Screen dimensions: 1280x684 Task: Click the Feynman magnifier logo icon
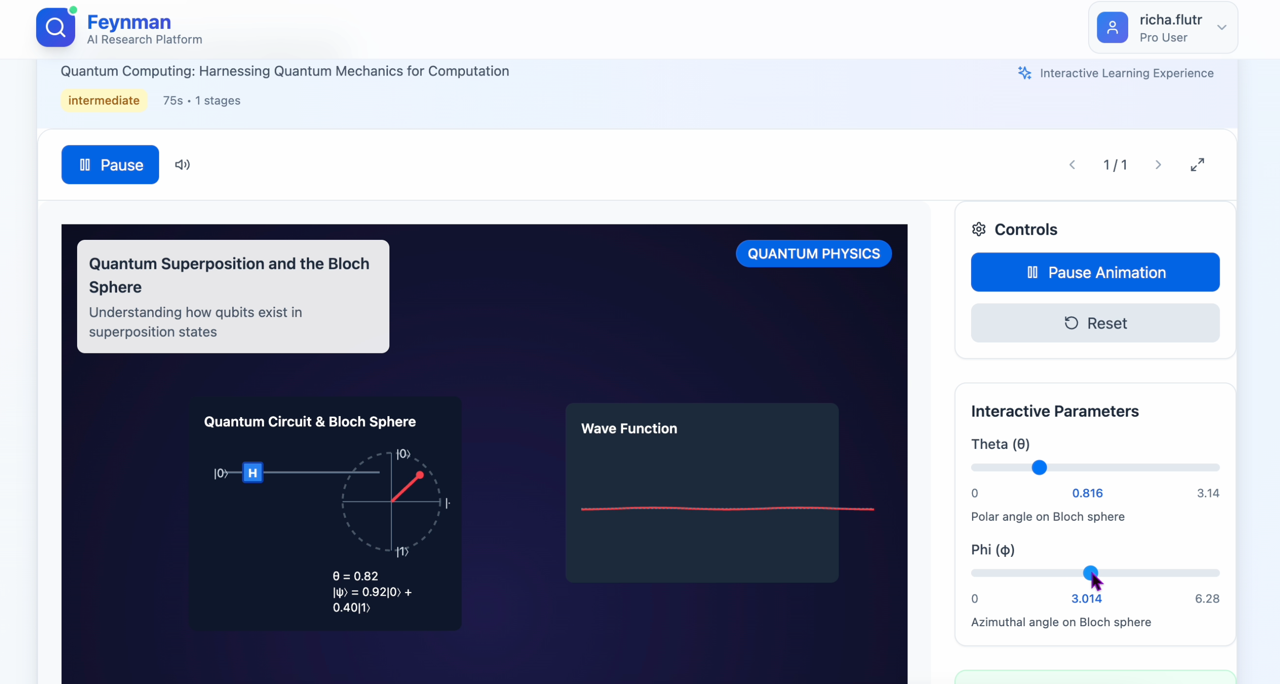pyautogui.click(x=55, y=27)
